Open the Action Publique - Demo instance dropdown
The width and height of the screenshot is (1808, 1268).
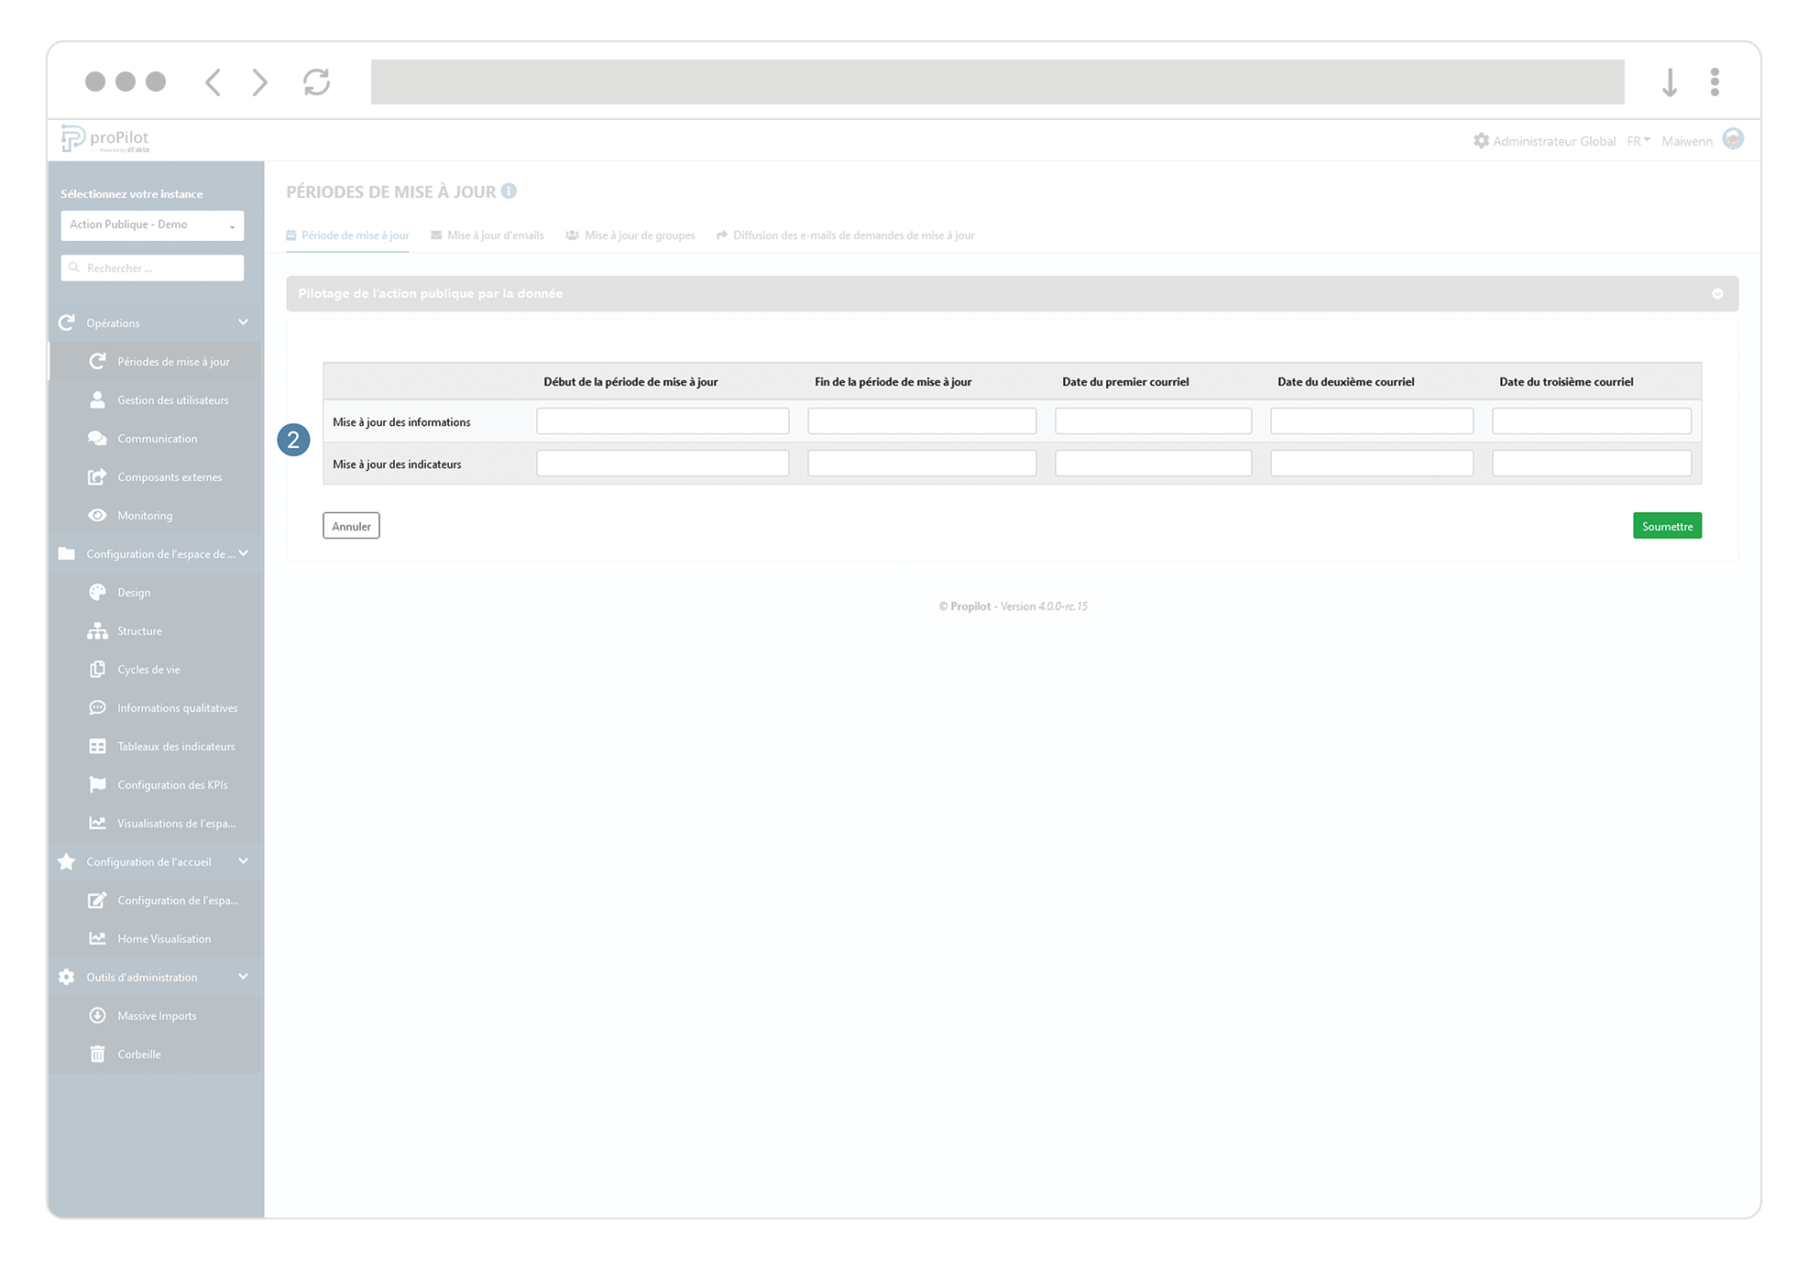tap(152, 225)
